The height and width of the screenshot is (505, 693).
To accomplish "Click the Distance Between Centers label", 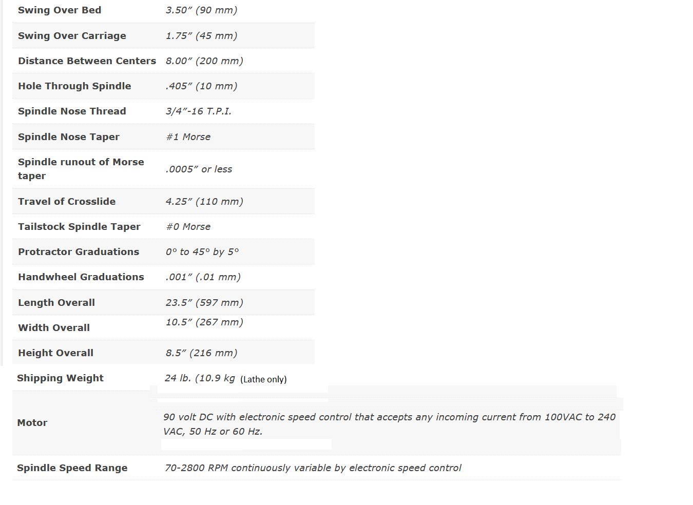I will click(87, 61).
